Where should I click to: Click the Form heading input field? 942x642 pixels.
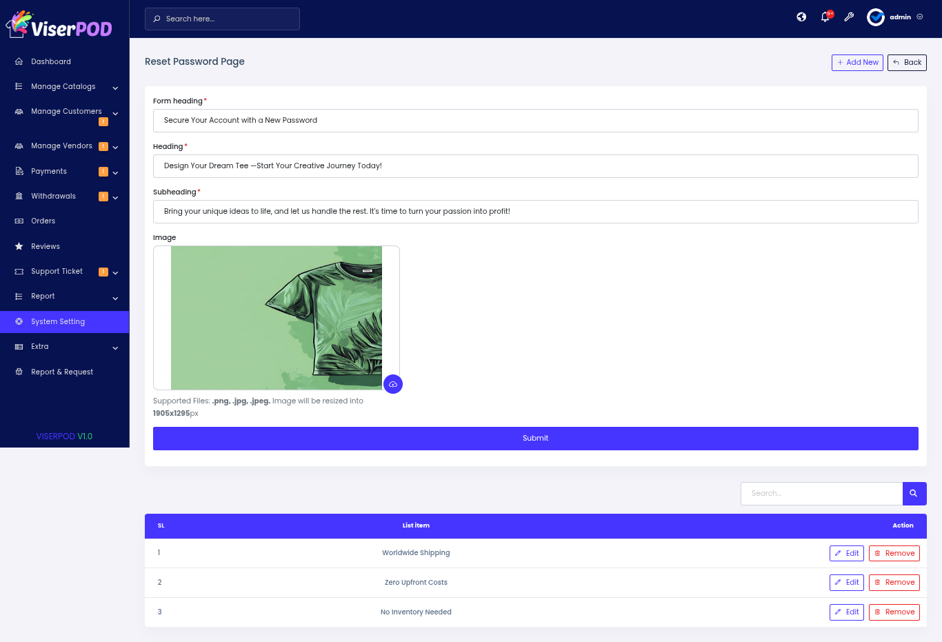(535, 121)
